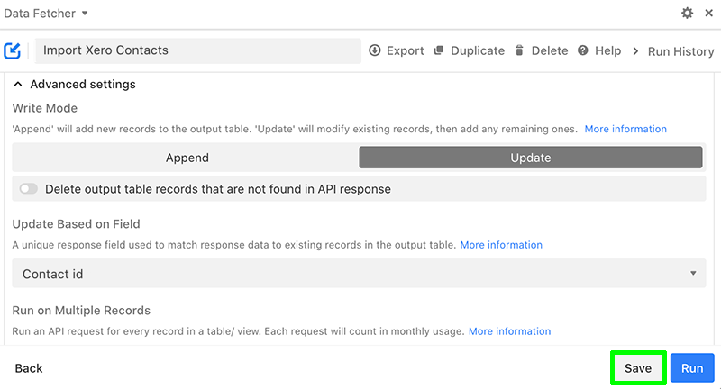The image size is (721, 389).
Task: Open the Data Fetcher title dropdown
Action: [46, 14]
